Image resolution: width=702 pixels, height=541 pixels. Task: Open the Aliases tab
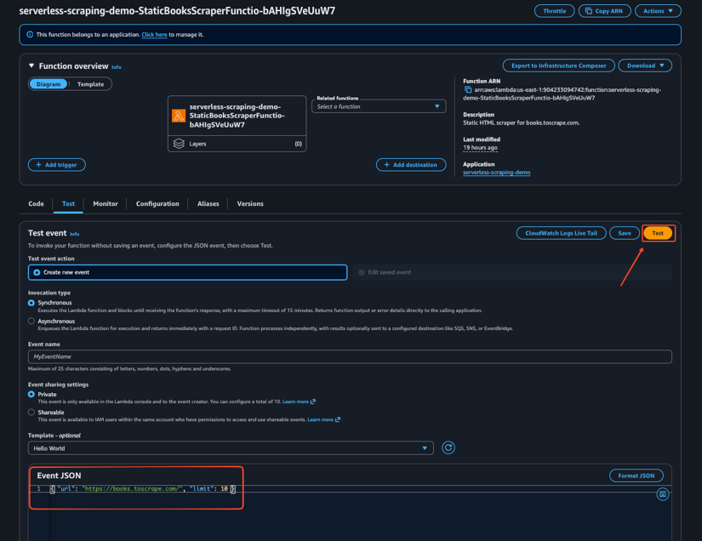point(208,203)
